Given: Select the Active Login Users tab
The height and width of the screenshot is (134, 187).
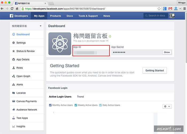Looking at the screenshot, I should click(60, 97).
